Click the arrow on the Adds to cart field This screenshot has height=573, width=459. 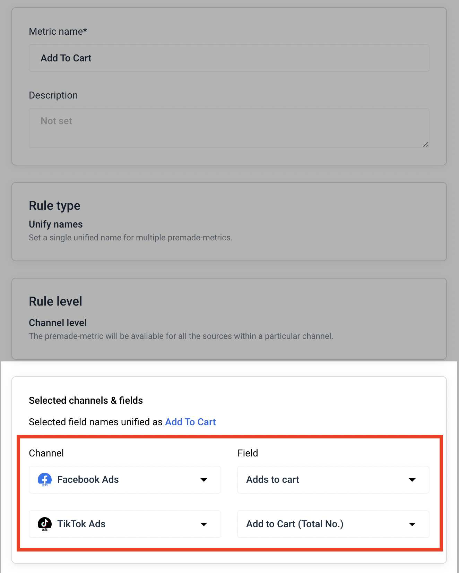412,480
